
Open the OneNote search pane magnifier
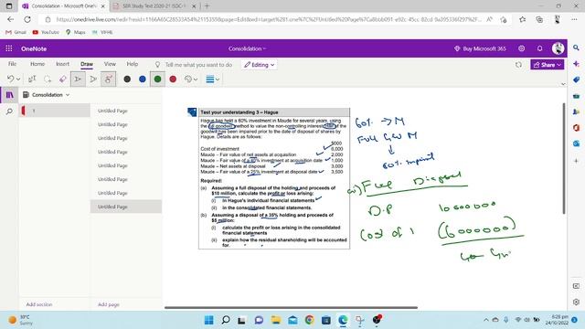pos(10,111)
